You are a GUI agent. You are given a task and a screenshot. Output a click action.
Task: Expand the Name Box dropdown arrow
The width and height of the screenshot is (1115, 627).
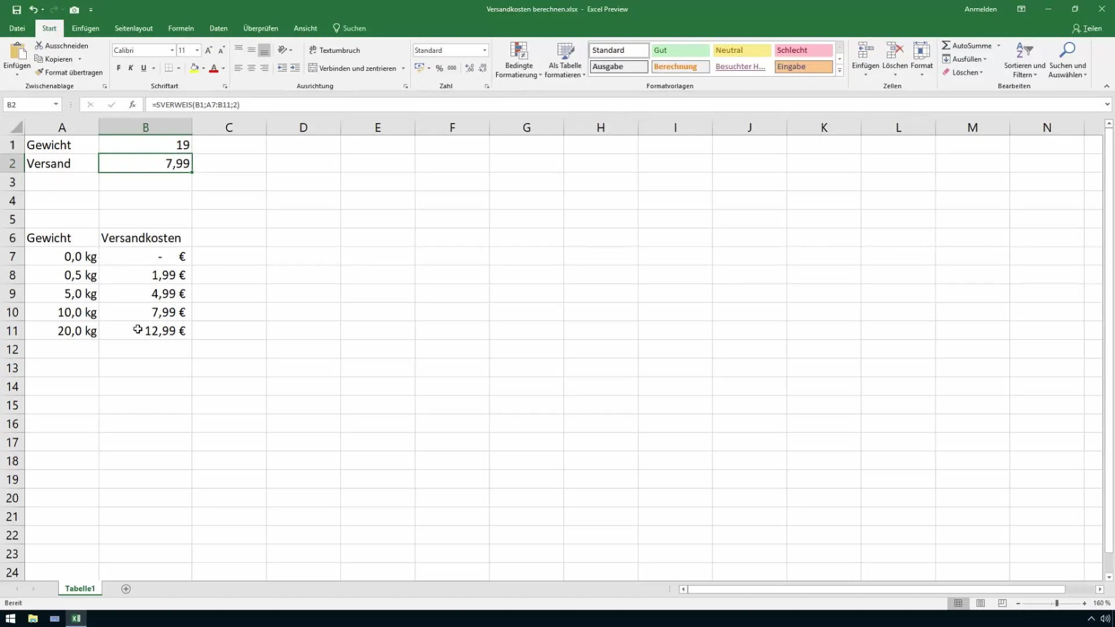coord(56,105)
